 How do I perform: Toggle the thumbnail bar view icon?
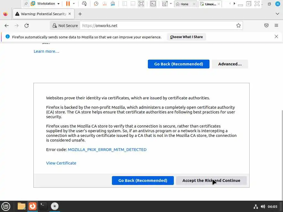pyautogui.click(x=133, y=4)
